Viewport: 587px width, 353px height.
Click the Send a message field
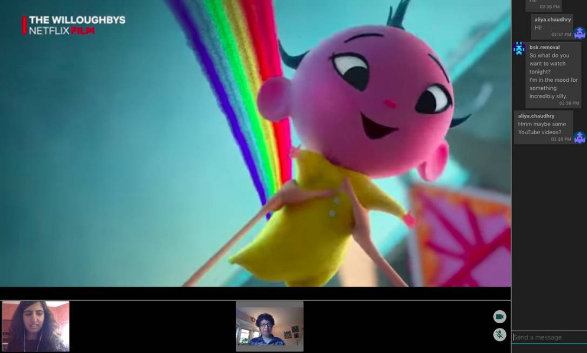[549, 337]
